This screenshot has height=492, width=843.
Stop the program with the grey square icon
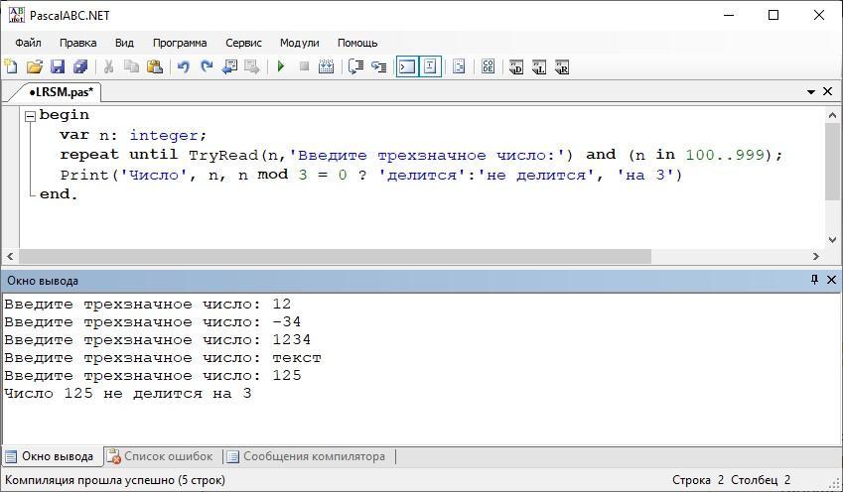304,66
